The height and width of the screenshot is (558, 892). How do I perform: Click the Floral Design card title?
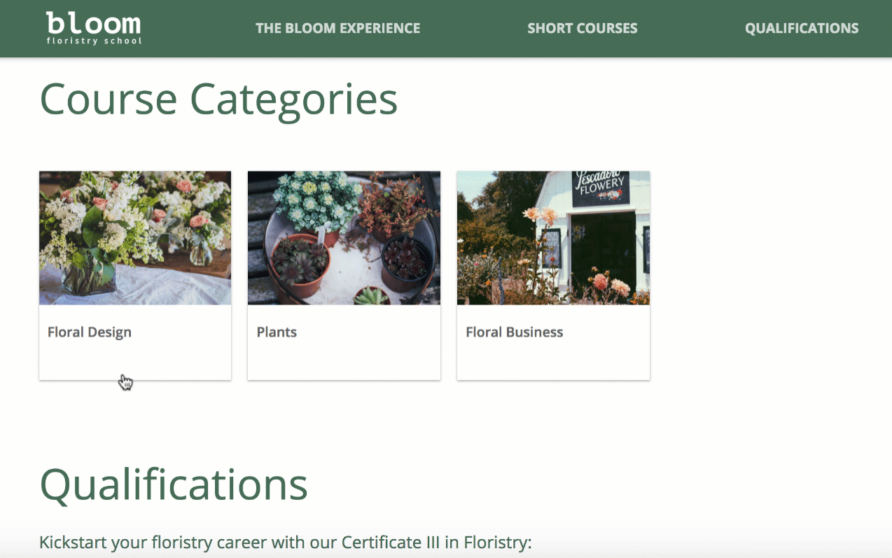(x=90, y=333)
